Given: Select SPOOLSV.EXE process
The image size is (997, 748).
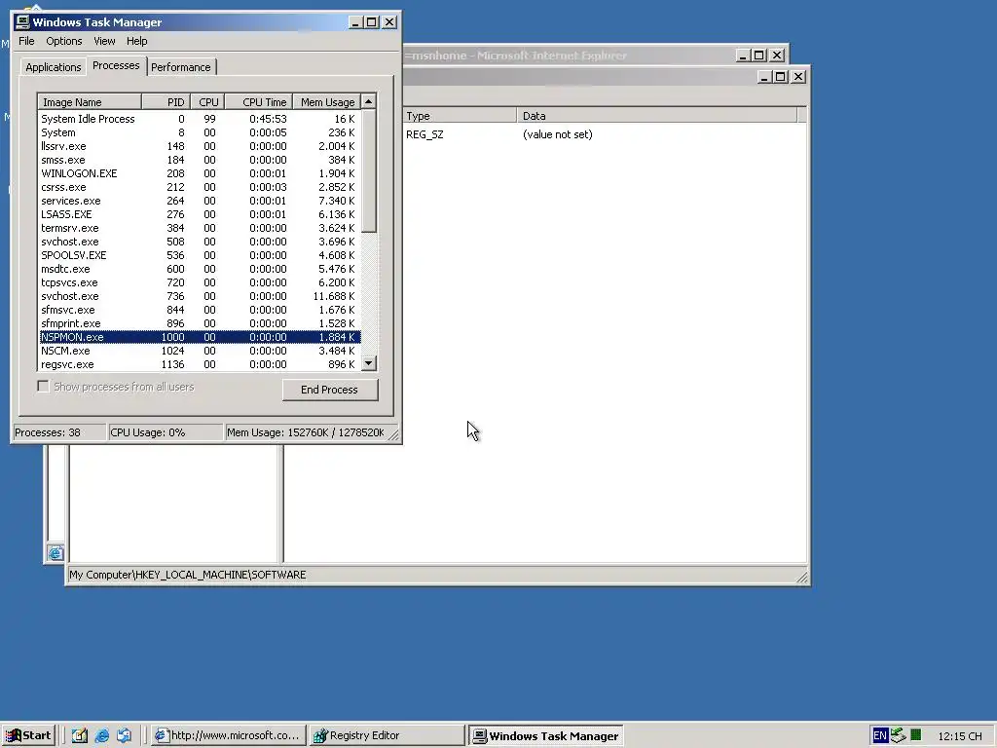Looking at the screenshot, I should 200,255.
